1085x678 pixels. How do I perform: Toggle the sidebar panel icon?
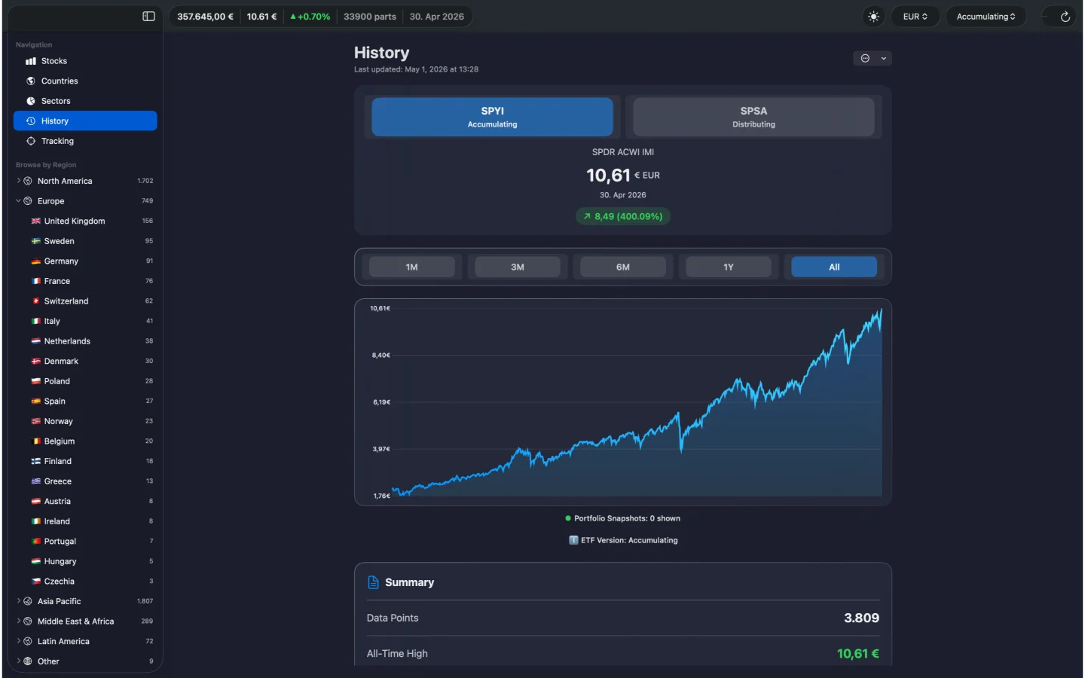148,17
